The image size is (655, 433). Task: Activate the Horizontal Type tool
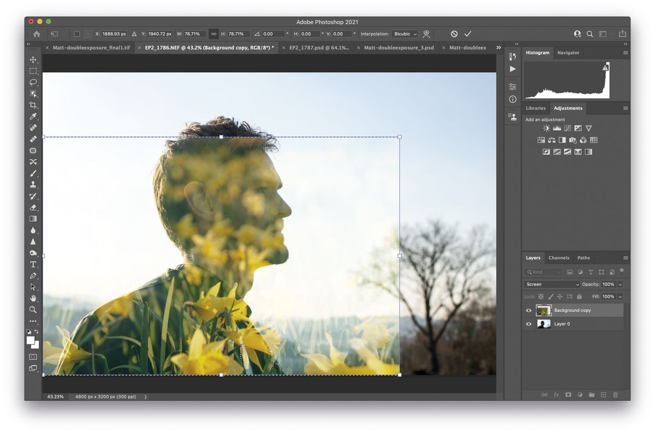click(33, 264)
